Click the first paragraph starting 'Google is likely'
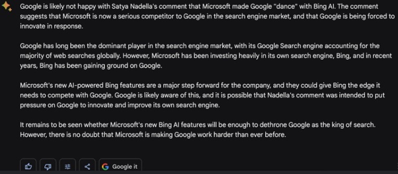This screenshot has width=398, height=174. (199, 16)
